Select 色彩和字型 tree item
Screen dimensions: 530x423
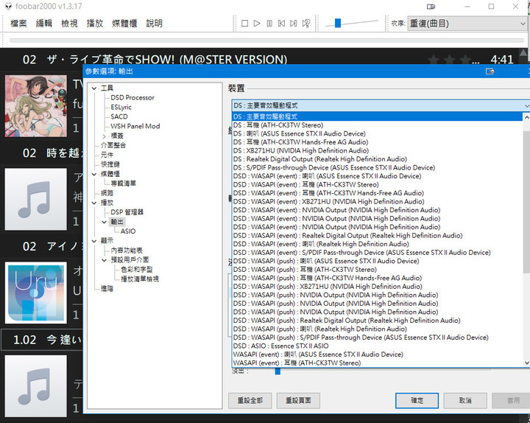tap(137, 270)
